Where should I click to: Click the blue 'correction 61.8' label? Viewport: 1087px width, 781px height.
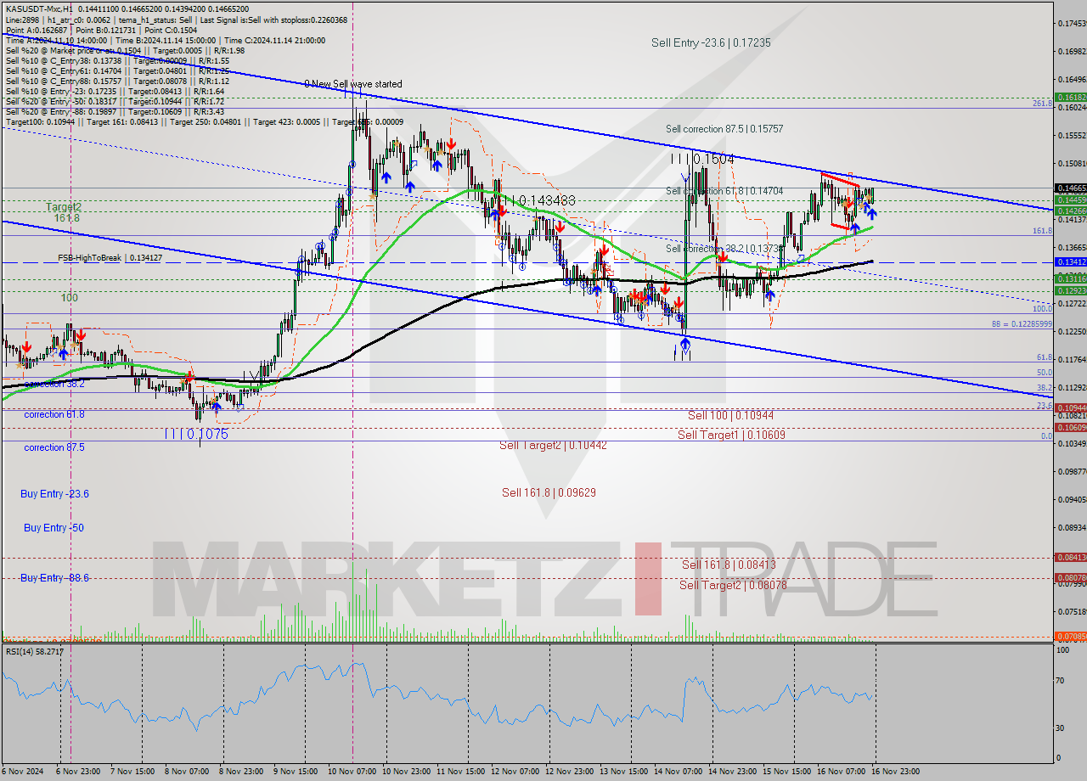point(54,414)
